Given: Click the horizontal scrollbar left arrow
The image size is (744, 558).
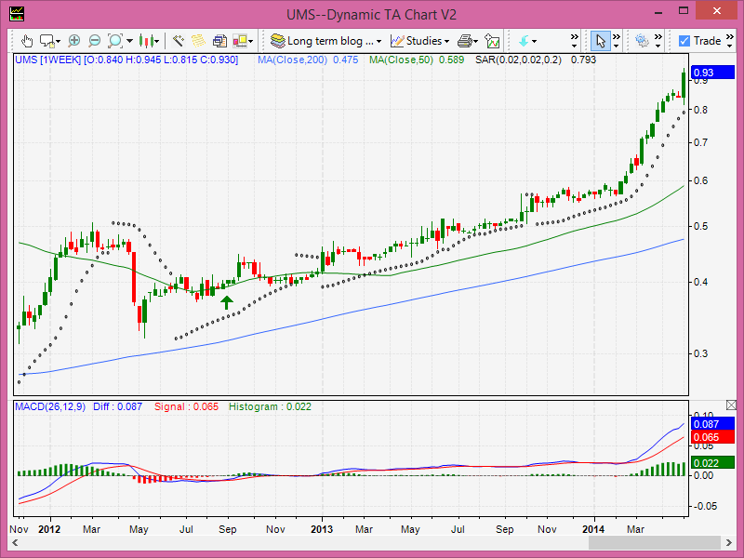Looking at the screenshot, I should (15, 542).
